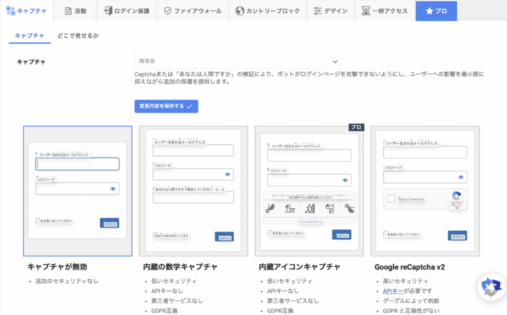Open the chat widget in bottom-right corner

490,289
